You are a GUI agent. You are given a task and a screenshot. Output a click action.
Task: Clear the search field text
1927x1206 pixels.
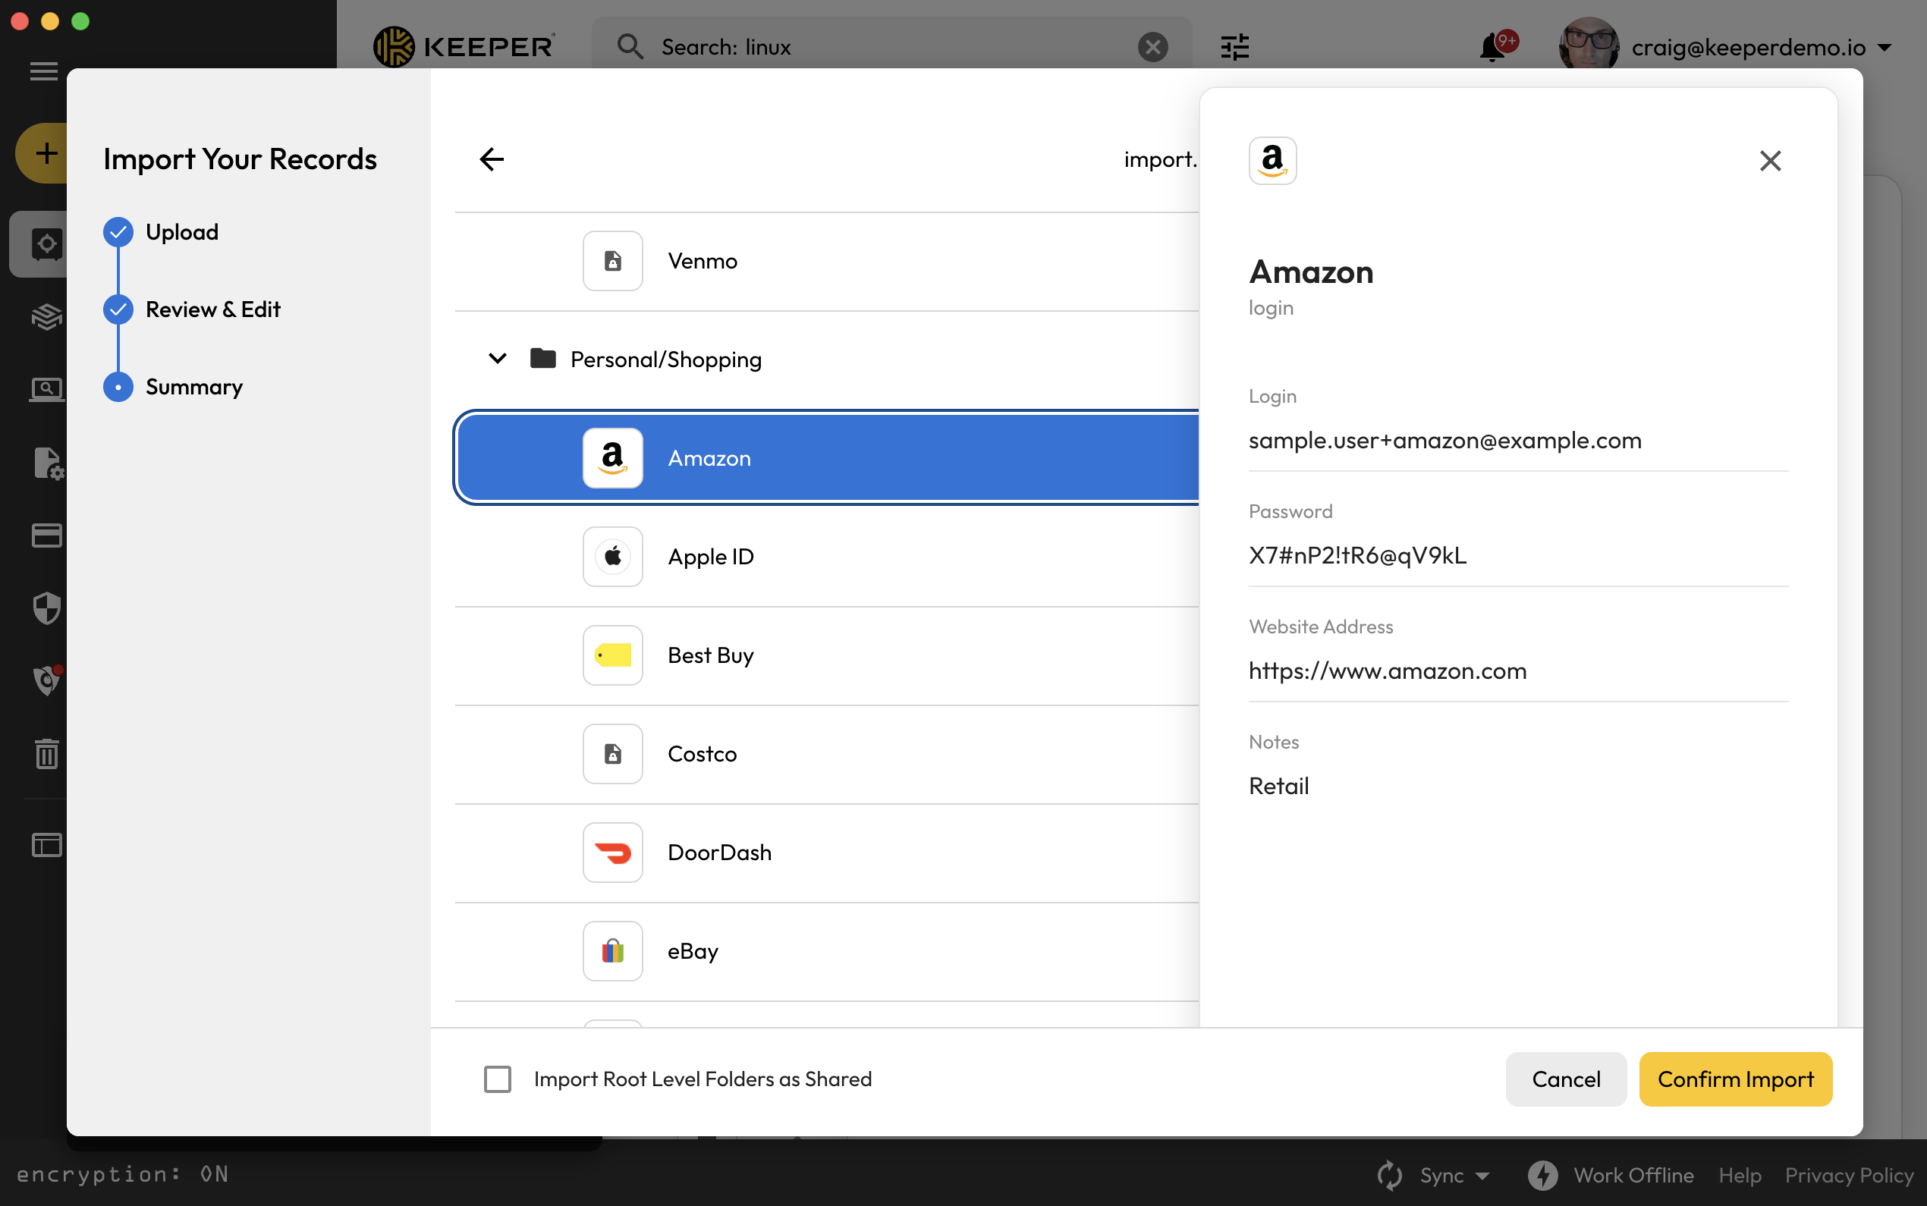[1152, 47]
